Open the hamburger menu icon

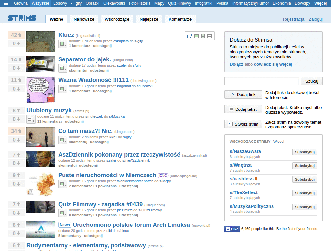pos(6,3)
